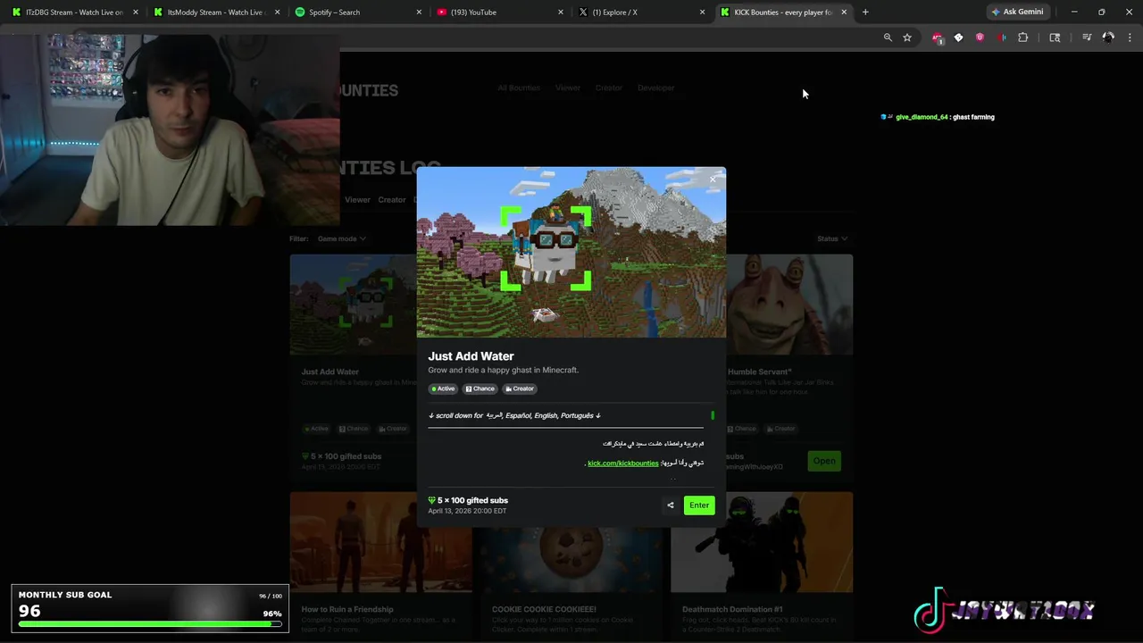Open the pink shield extension icon

[980, 38]
